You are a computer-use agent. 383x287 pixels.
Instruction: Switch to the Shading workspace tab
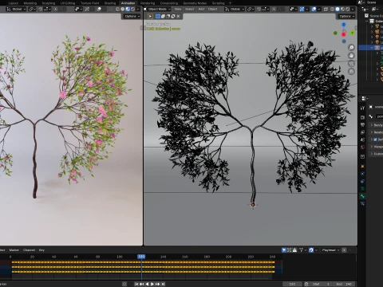110,3
